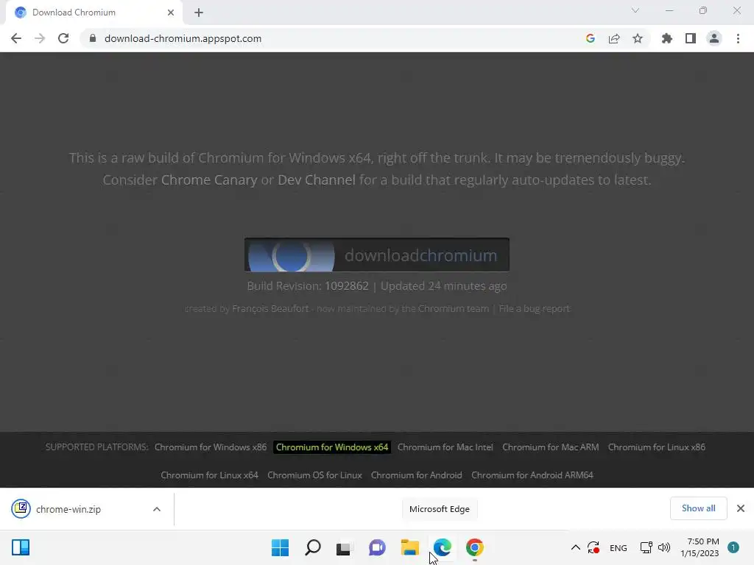Open taskbar Search
754x565 pixels.
point(312,547)
